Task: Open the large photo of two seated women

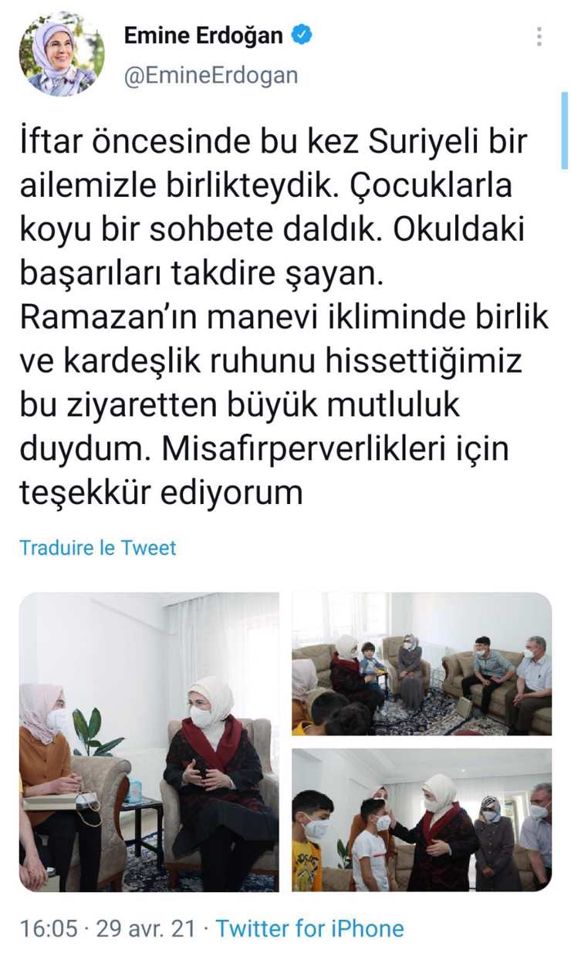Action: 149,742
